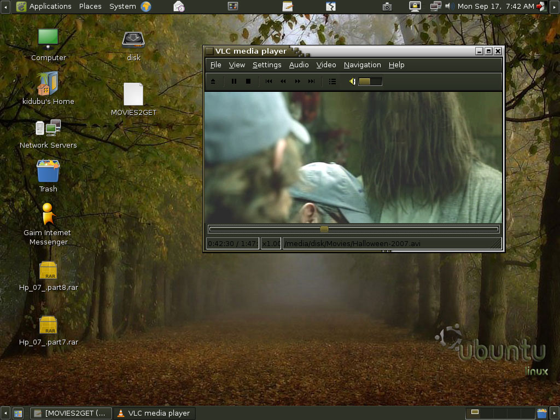Open the volume speaker icon in top panel
This screenshot has width=560, height=420.
click(x=449, y=7)
